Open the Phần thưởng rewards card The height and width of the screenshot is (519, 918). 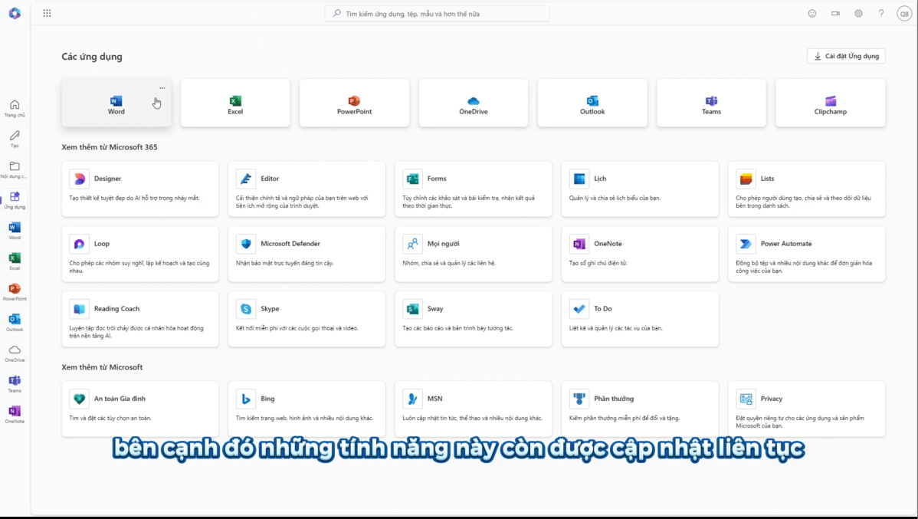(640, 409)
